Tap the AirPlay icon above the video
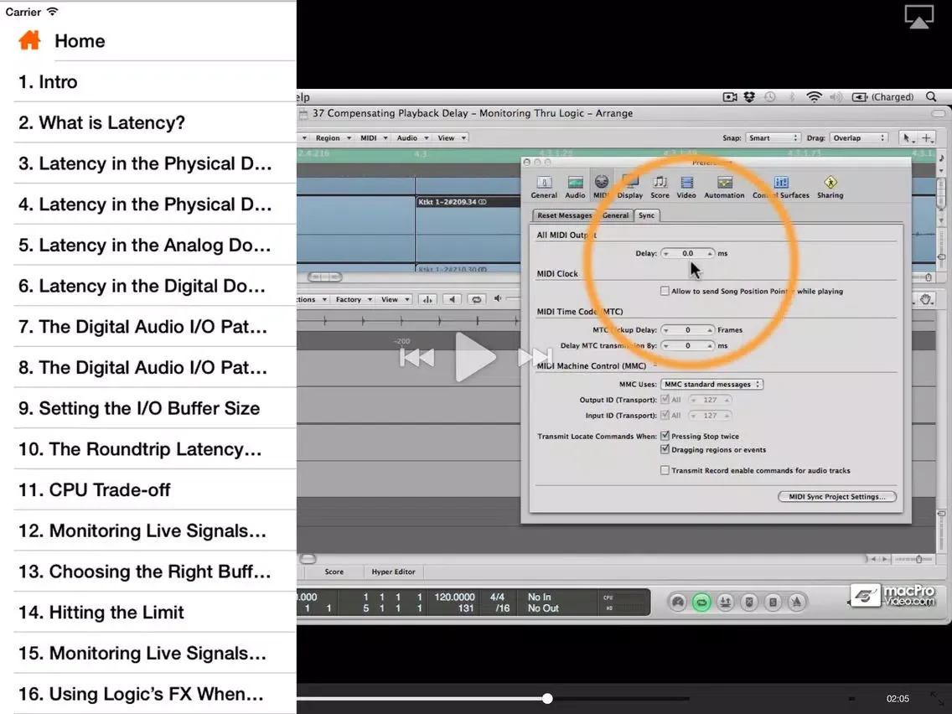Screen dimensions: 952x714 tap(918, 17)
